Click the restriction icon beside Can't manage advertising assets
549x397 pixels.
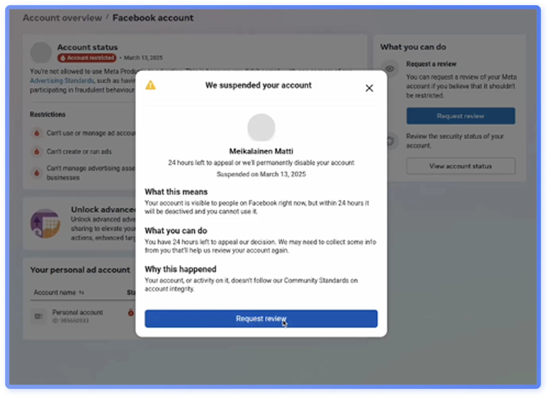(37, 173)
